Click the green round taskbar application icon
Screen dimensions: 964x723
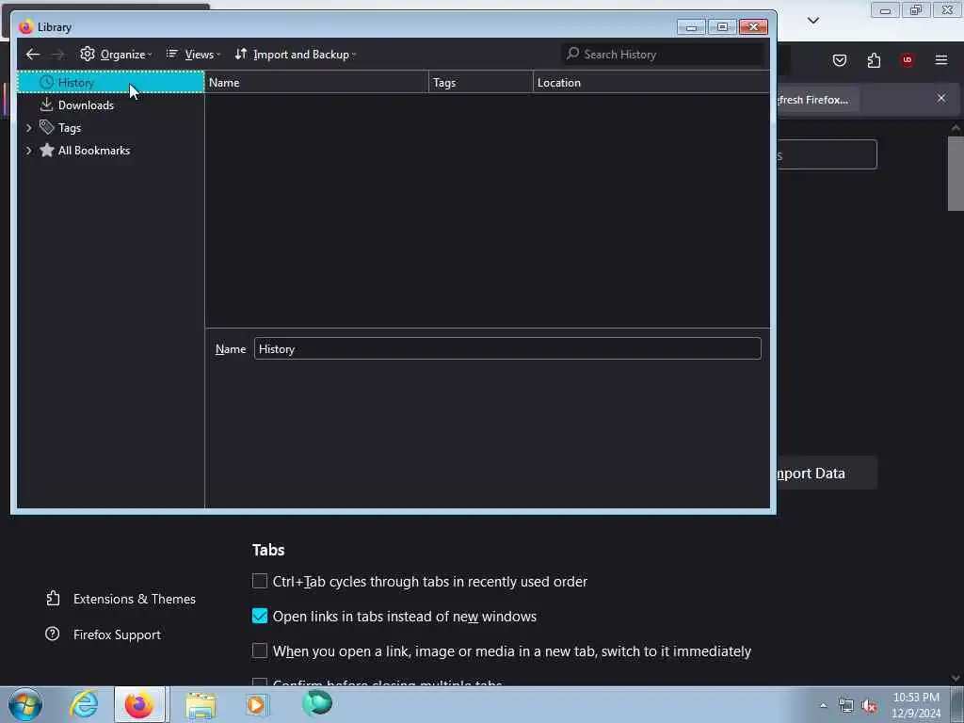click(317, 703)
